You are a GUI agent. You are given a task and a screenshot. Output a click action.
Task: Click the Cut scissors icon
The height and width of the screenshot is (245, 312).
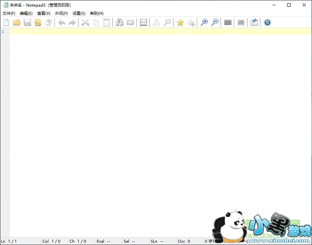[85, 22]
